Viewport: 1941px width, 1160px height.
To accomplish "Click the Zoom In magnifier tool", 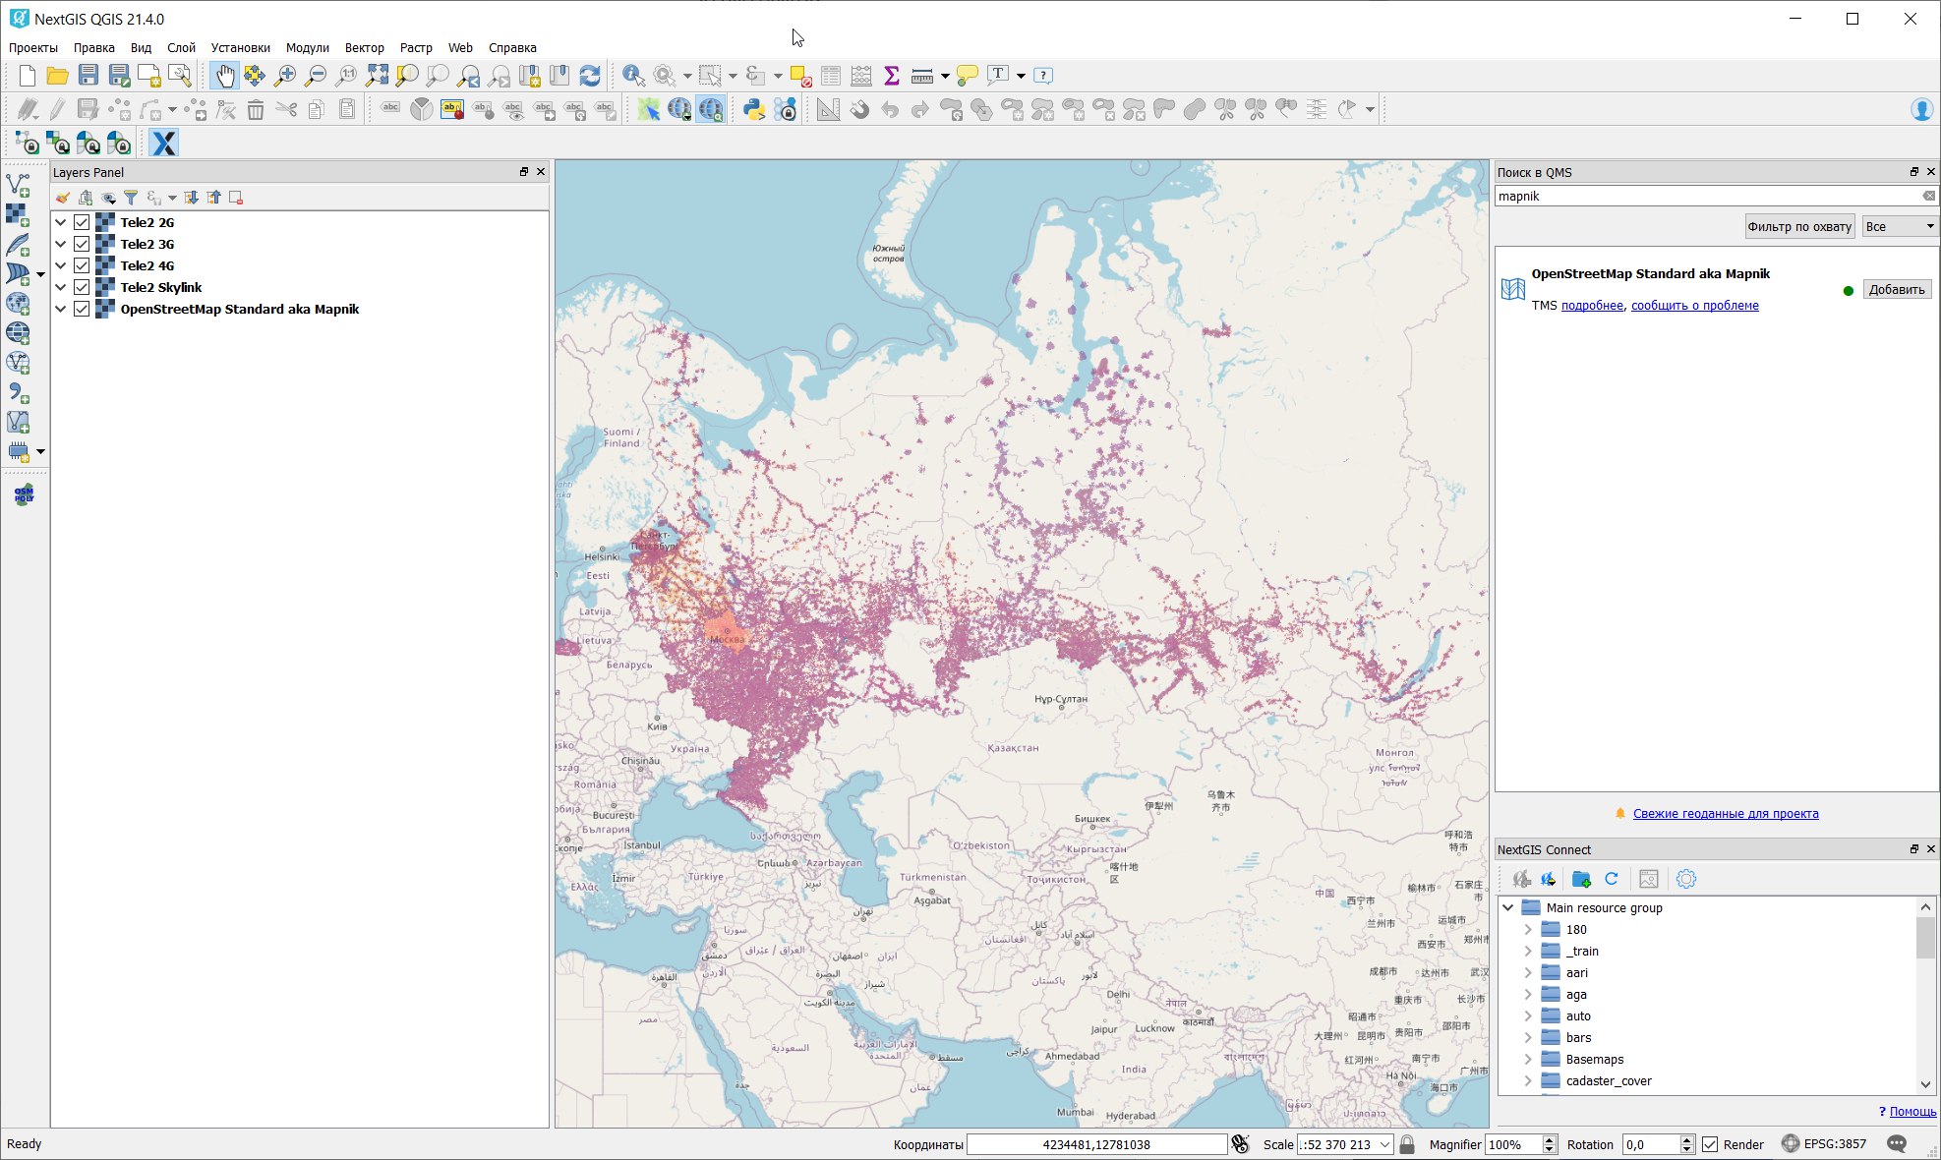I will coord(285,75).
